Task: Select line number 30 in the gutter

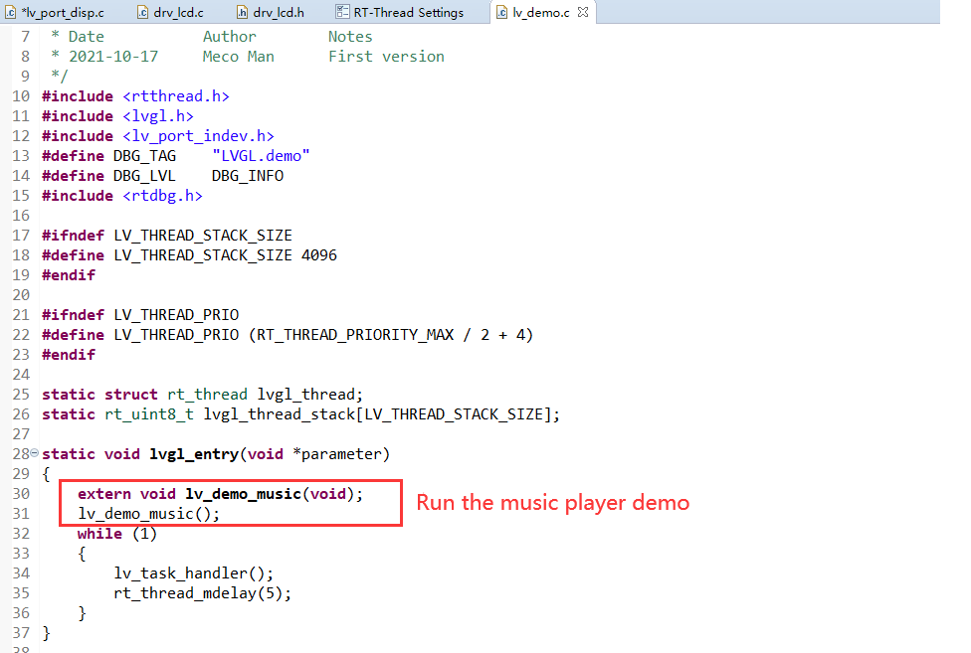Action: [21, 494]
